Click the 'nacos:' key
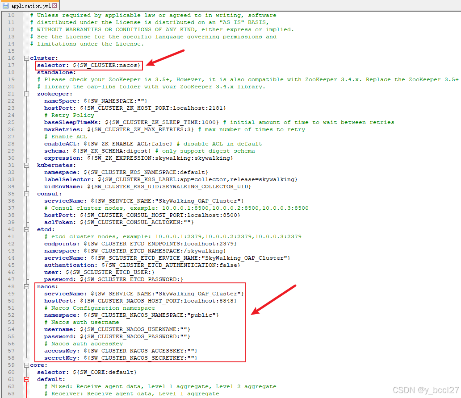 point(48,287)
